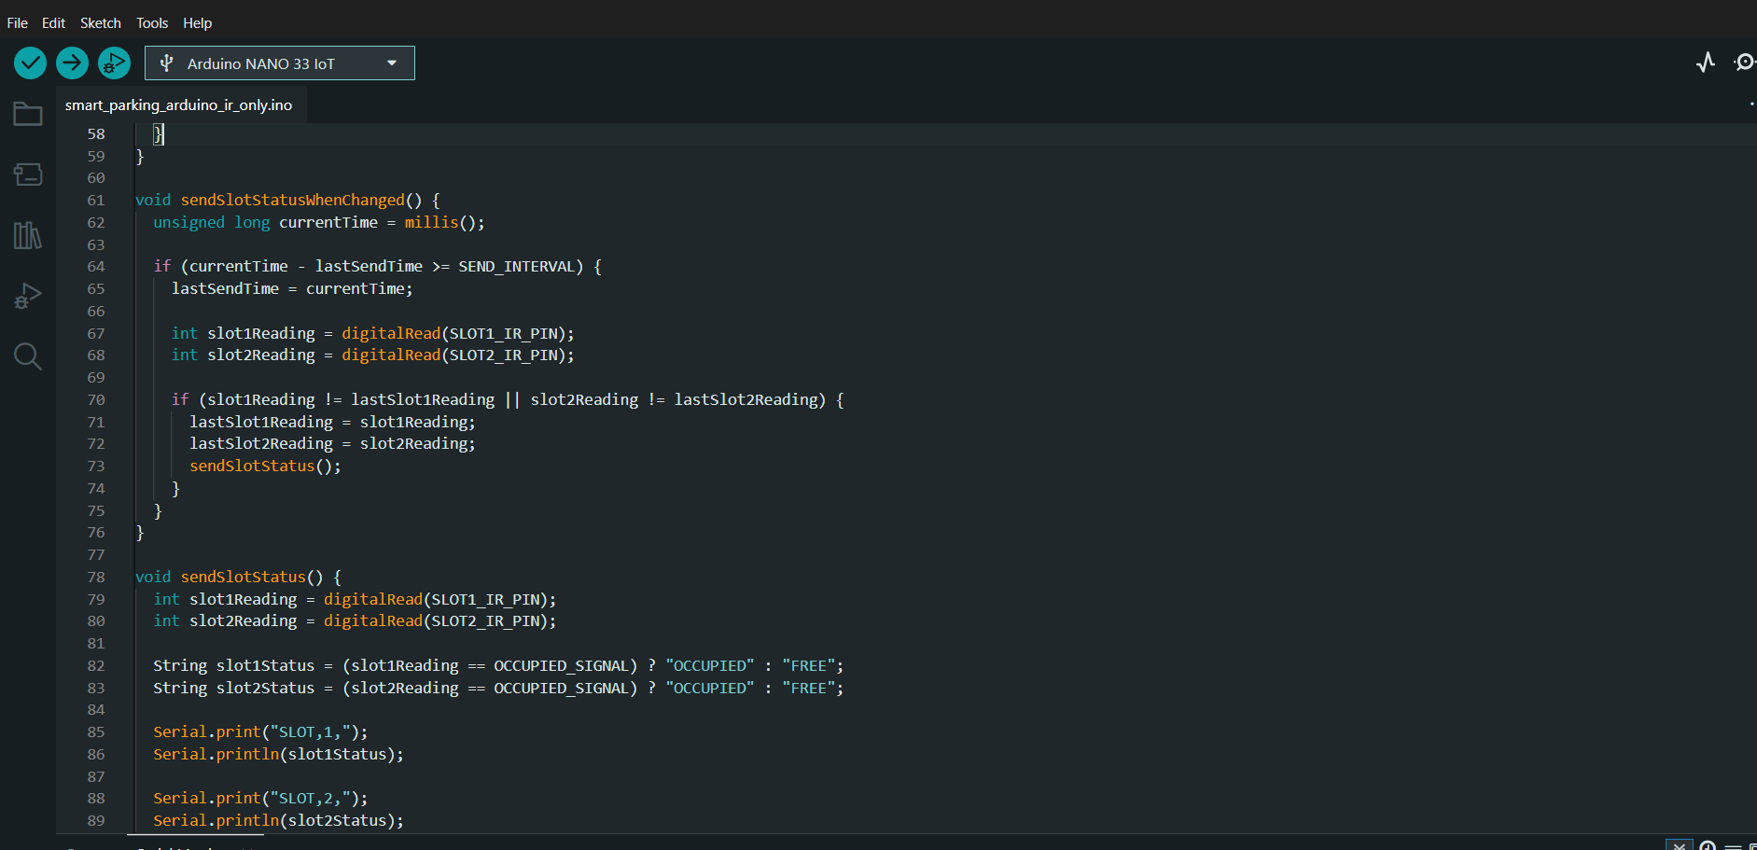Click 'lastSlot1Reading = slot1Reading;' on line 71
This screenshot has width=1757, height=850.
tap(333, 423)
